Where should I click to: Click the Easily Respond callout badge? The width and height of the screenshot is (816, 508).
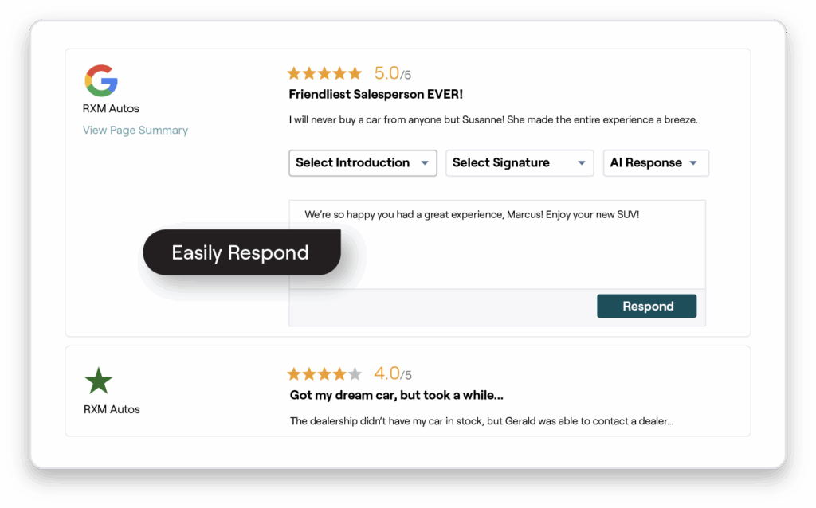click(x=241, y=252)
